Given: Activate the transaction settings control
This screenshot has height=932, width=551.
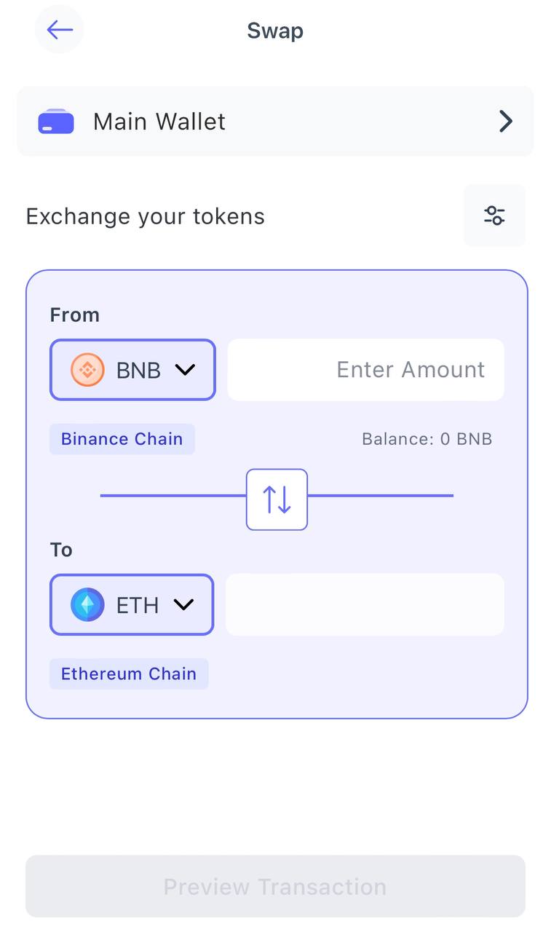Looking at the screenshot, I should pos(494,216).
